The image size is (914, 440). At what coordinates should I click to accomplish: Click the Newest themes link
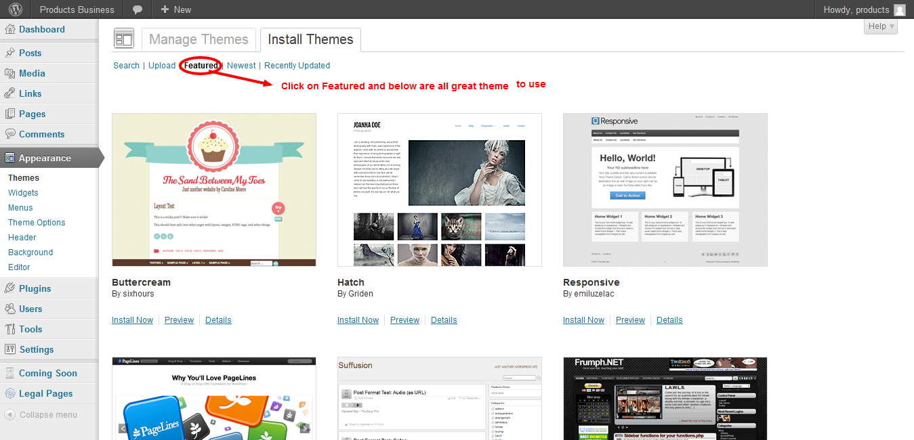tap(241, 66)
